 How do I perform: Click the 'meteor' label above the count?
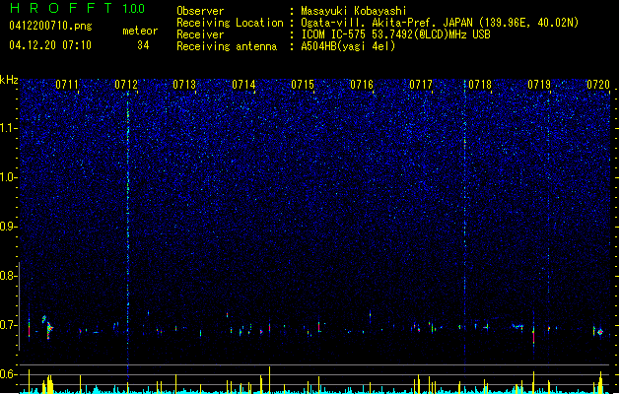point(140,31)
